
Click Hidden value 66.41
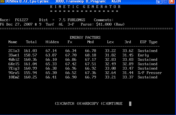51,77
